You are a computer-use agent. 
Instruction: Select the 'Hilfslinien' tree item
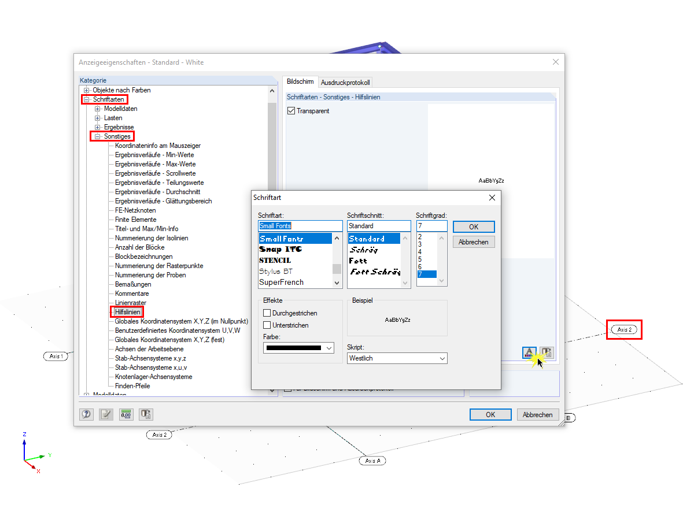pyautogui.click(x=127, y=312)
